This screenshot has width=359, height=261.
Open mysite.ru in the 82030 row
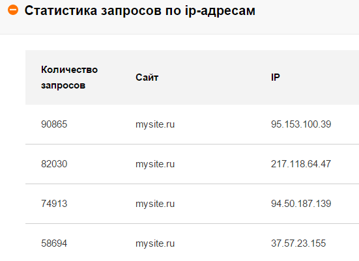(155, 164)
